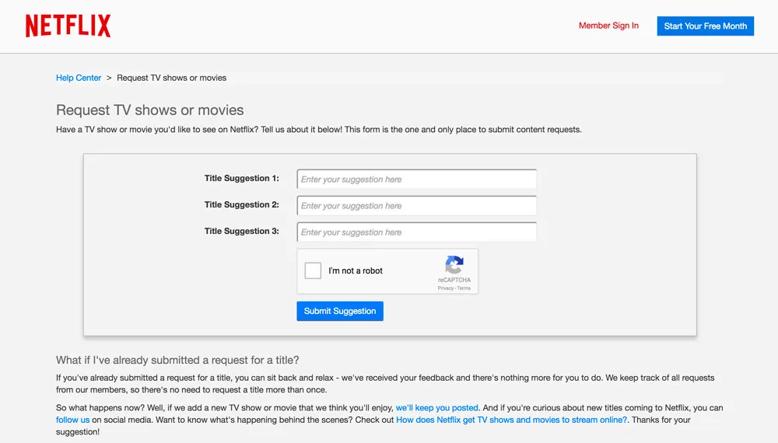Go to Help Center breadcrumb
Screen dimensions: 778x443
point(79,78)
